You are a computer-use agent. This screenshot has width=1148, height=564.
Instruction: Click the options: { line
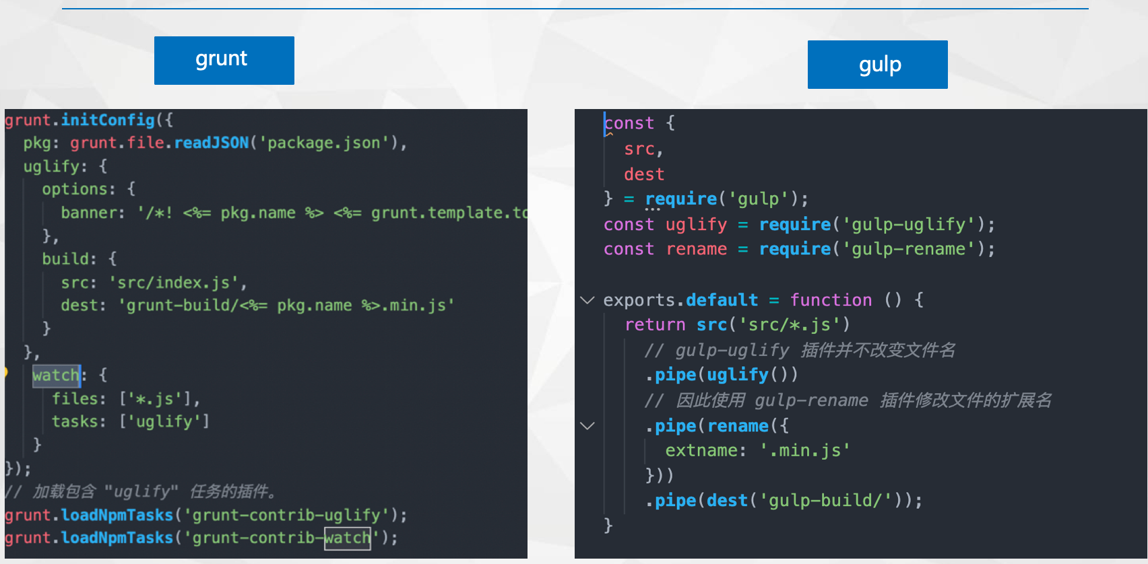click(x=89, y=189)
